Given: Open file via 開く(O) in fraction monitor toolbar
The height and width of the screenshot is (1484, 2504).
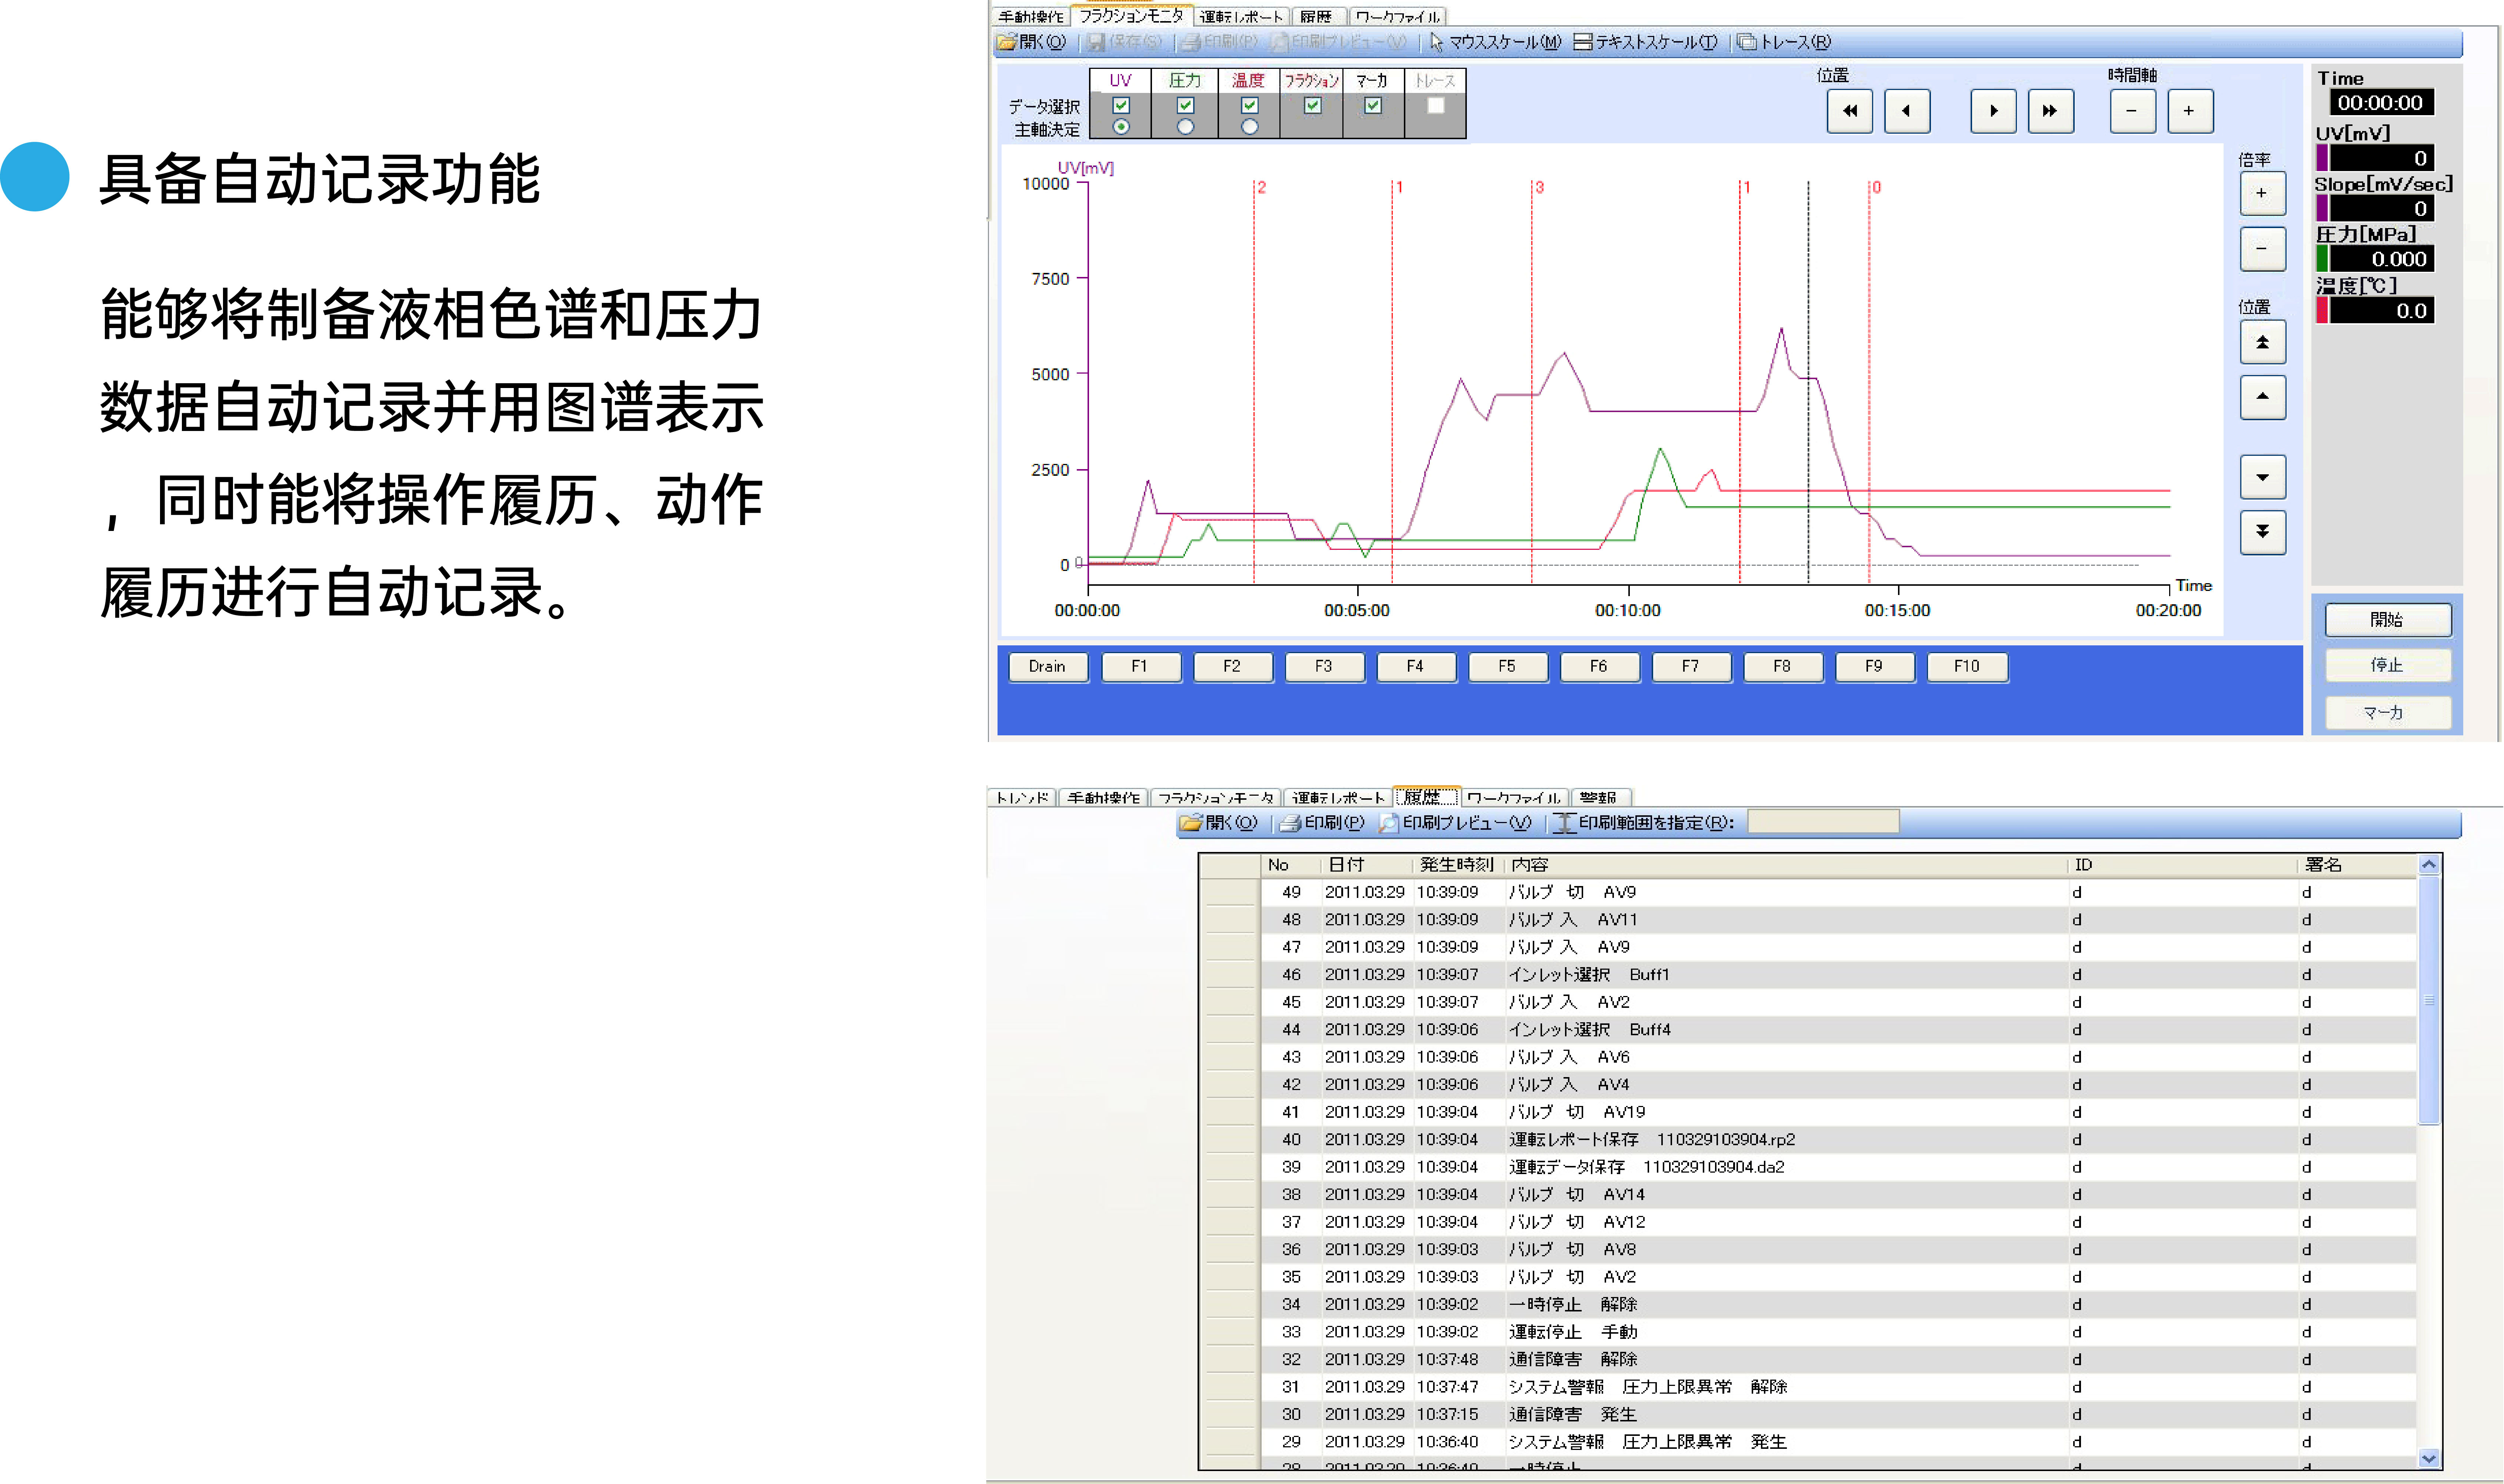Looking at the screenshot, I should point(1031,42).
